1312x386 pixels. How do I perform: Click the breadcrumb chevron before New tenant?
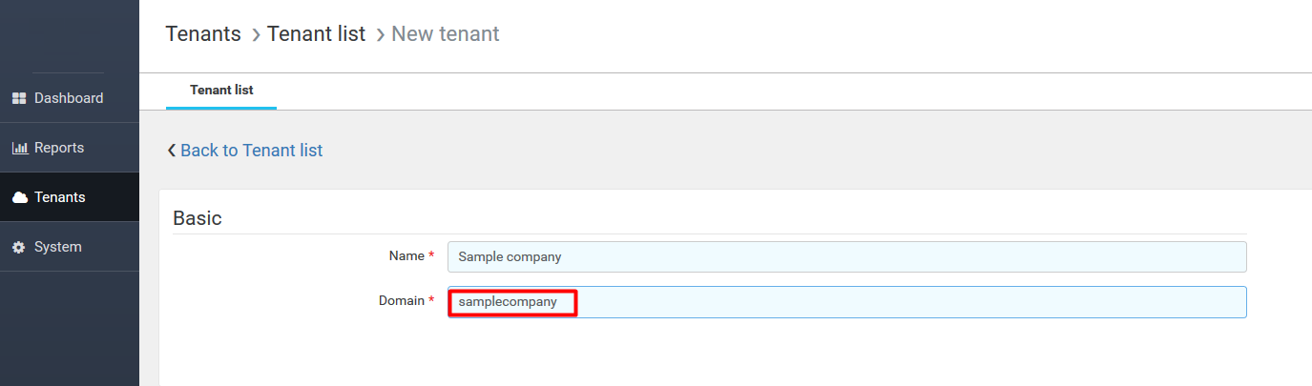pyautogui.click(x=381, y=35)
